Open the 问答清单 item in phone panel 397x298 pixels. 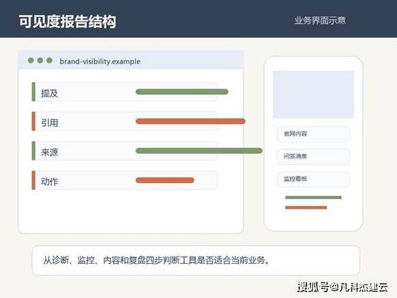(314, 156)
